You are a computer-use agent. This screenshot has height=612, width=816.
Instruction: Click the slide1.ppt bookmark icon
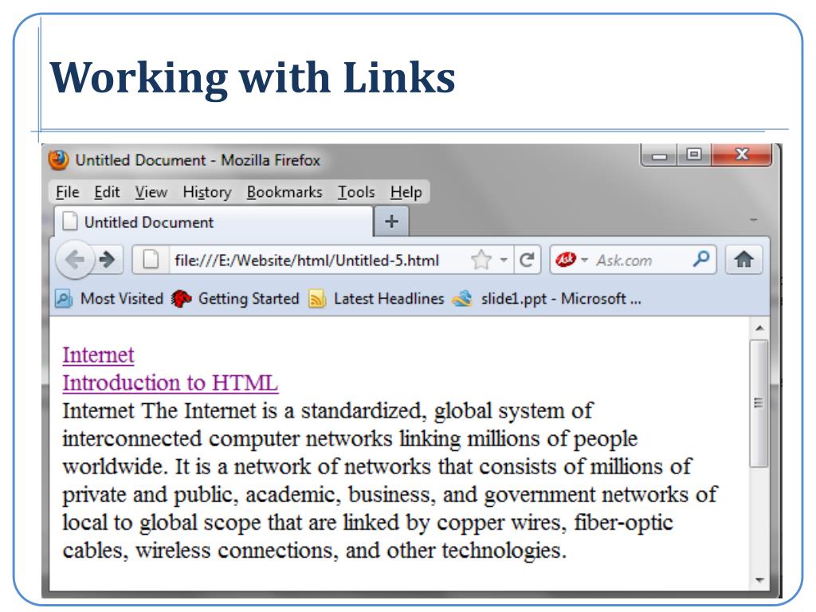coord(462,299)
